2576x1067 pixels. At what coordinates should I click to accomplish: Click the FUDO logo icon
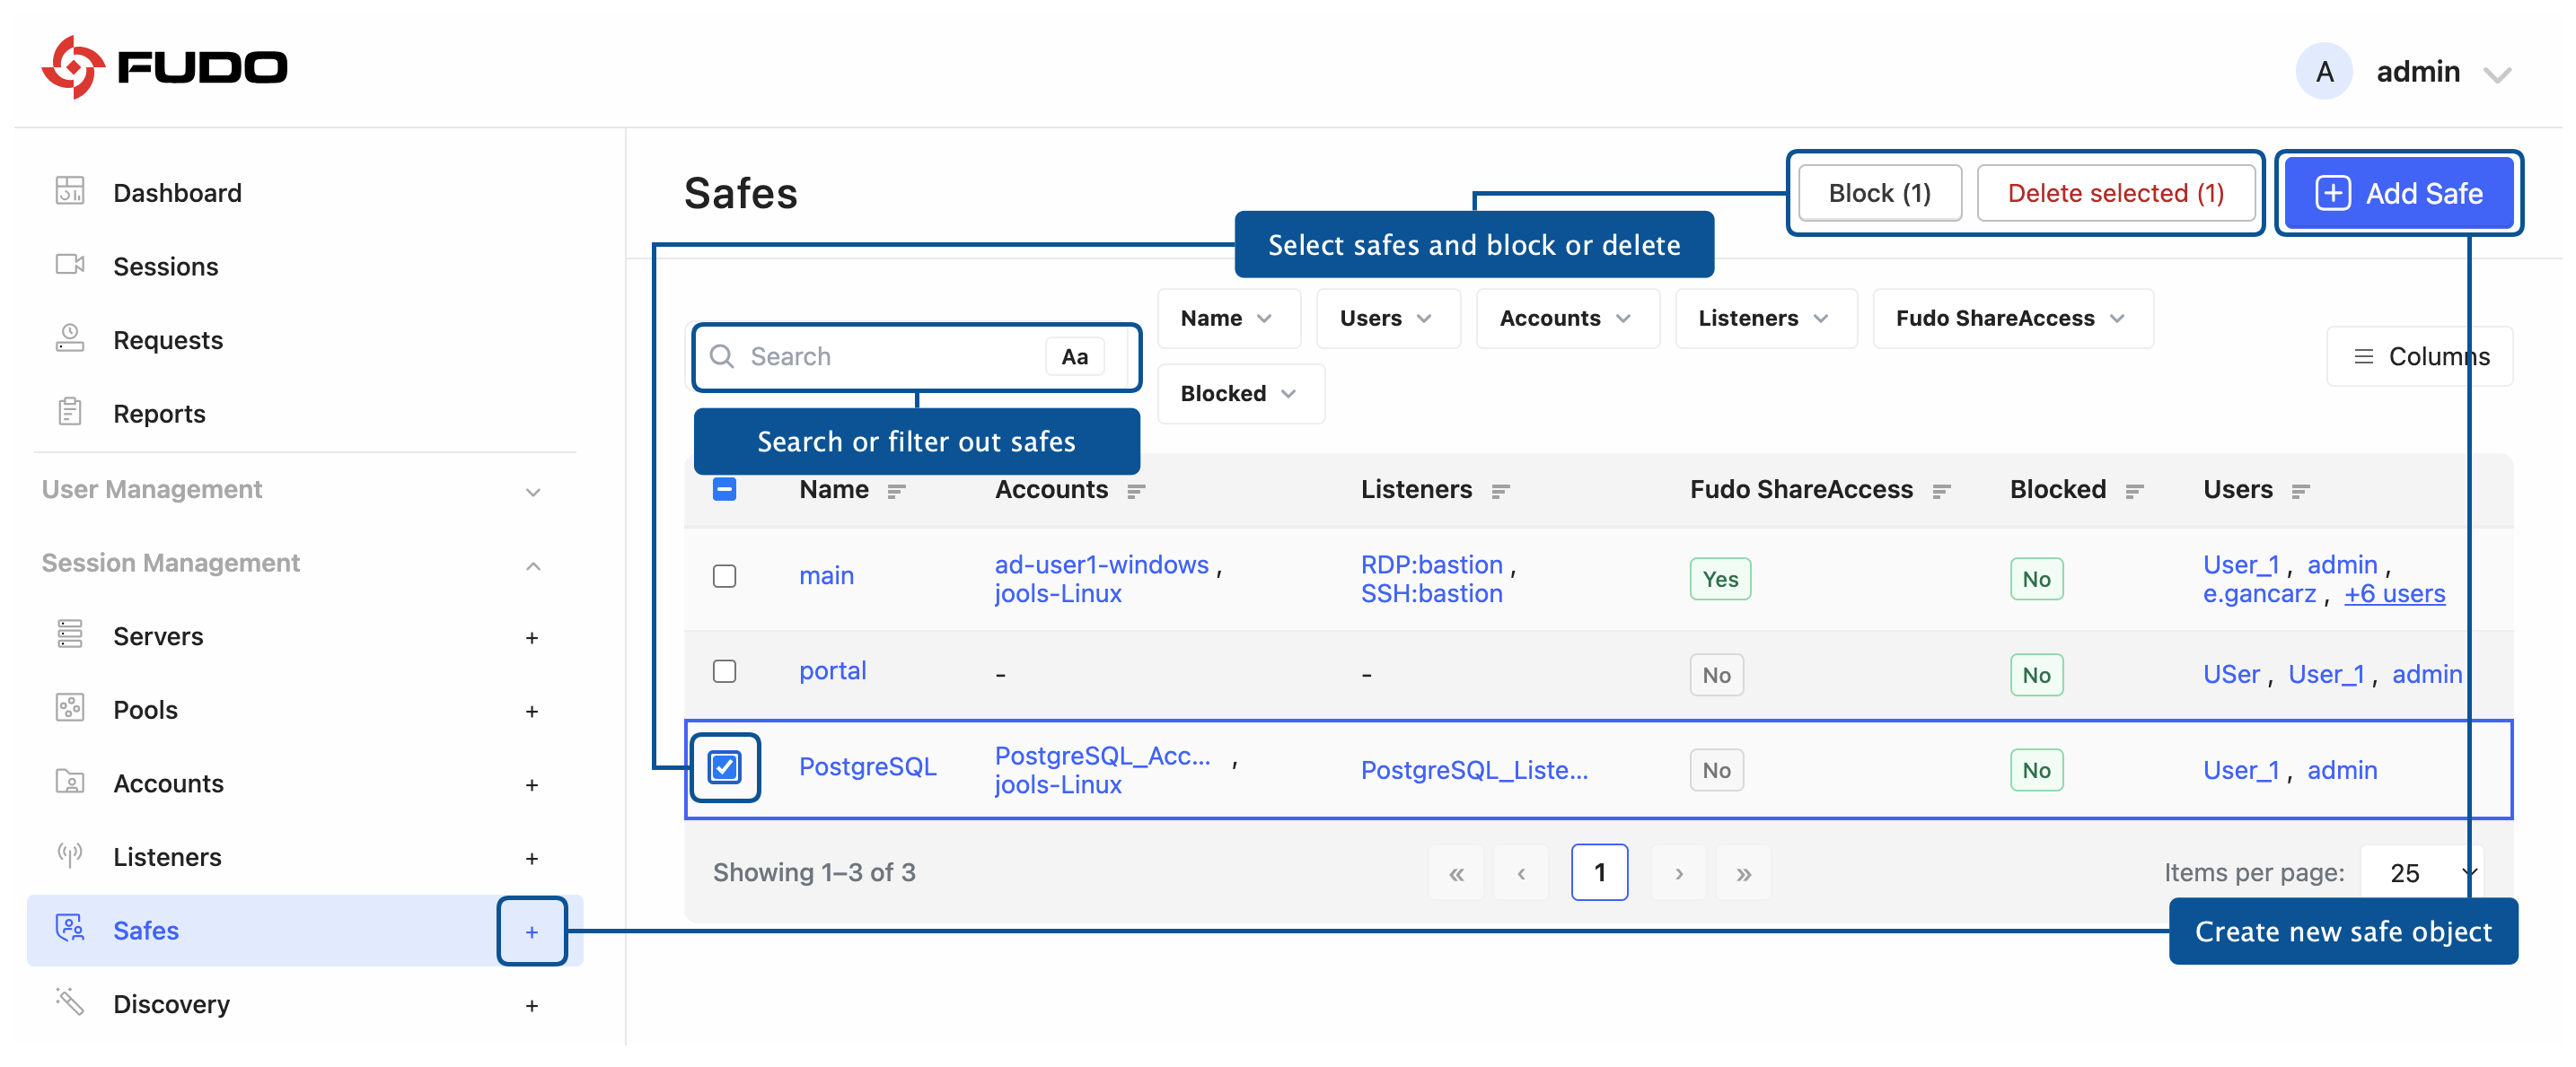coord(73,67)
